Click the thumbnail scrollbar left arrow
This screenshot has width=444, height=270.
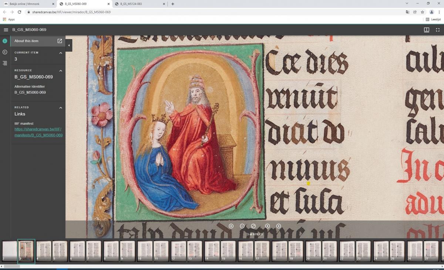pos(2,266)
